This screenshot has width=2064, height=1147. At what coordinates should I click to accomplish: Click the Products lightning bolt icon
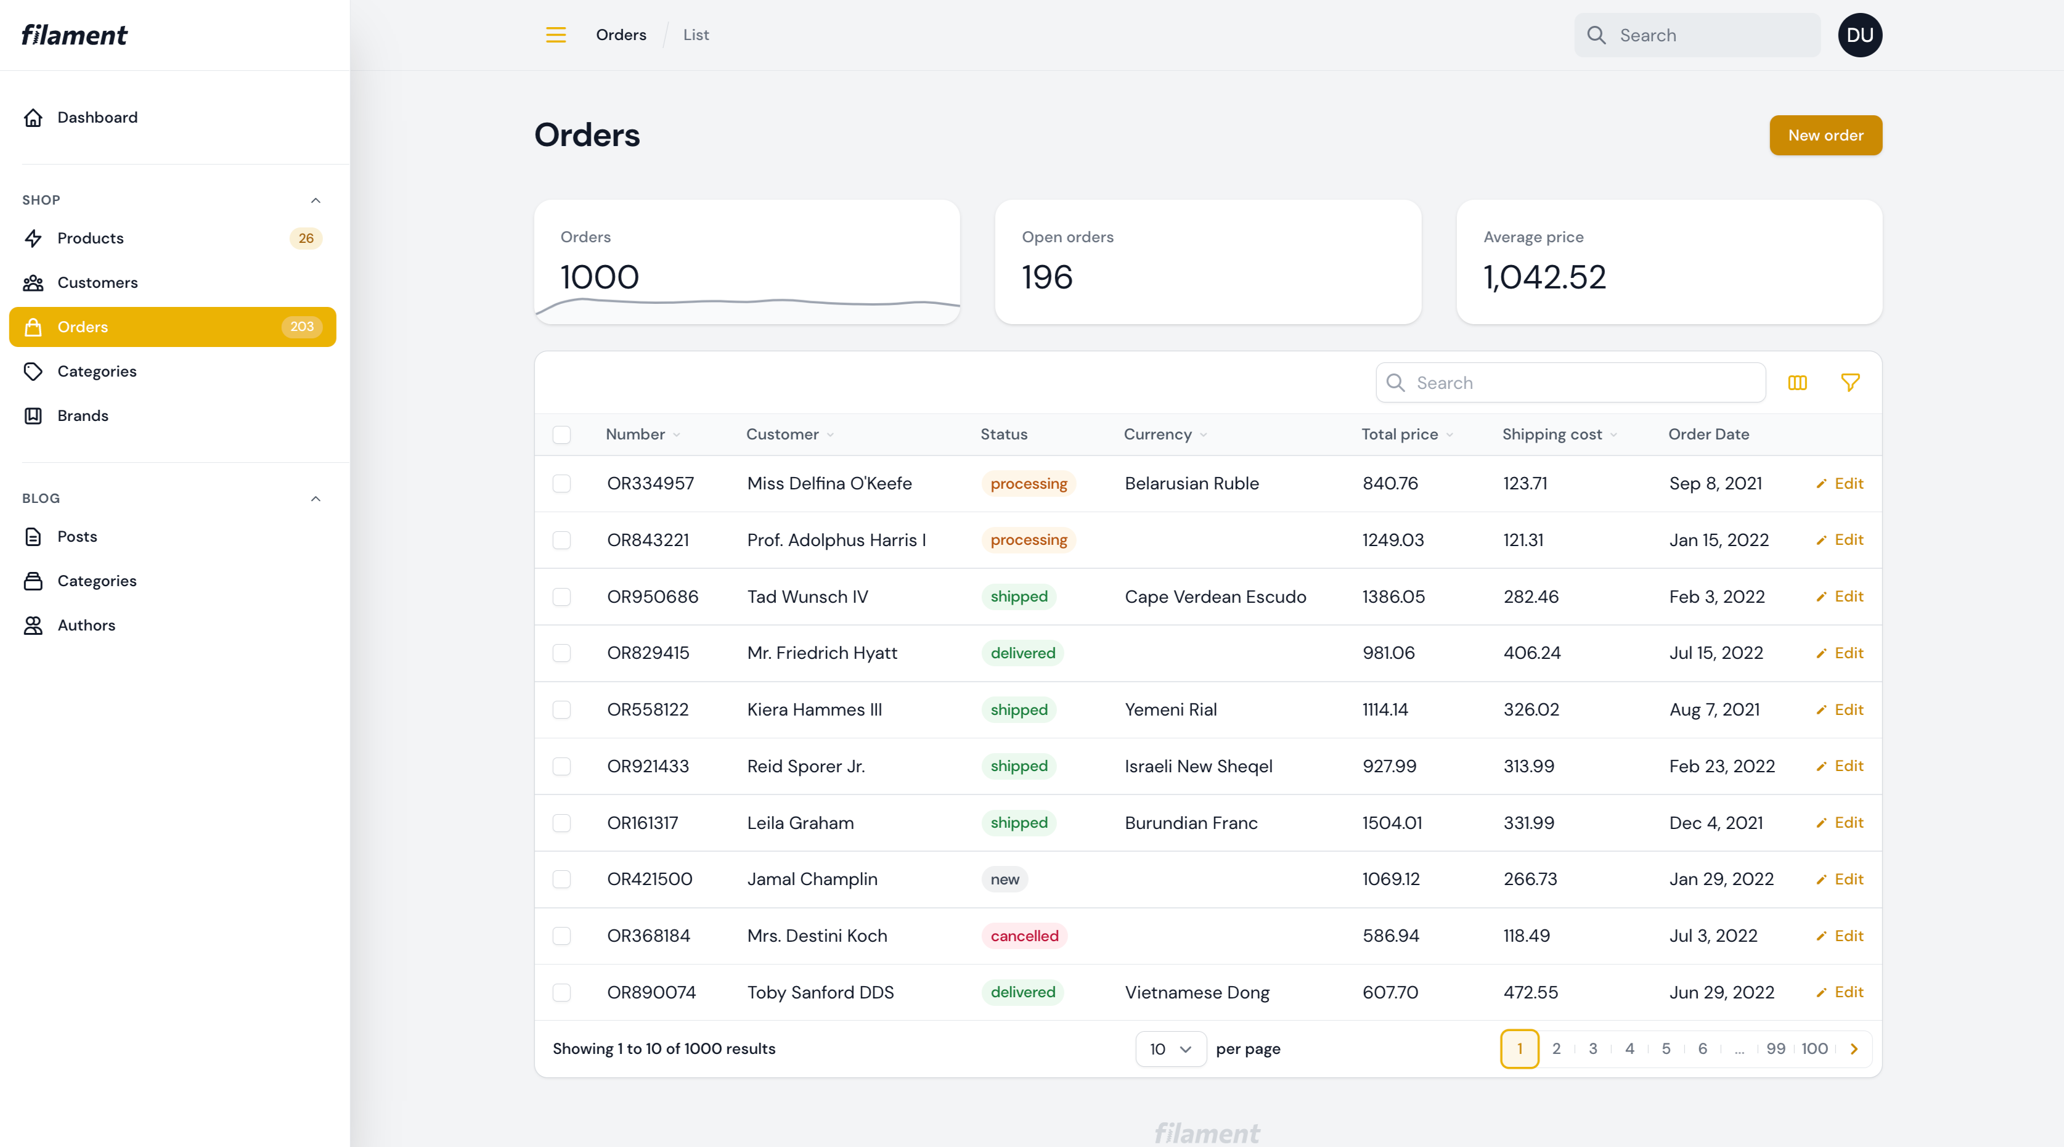click(x=33, y=238)
